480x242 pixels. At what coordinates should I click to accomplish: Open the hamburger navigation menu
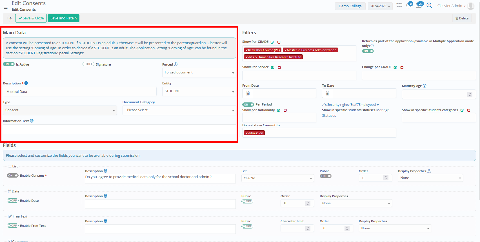(6, 7)
